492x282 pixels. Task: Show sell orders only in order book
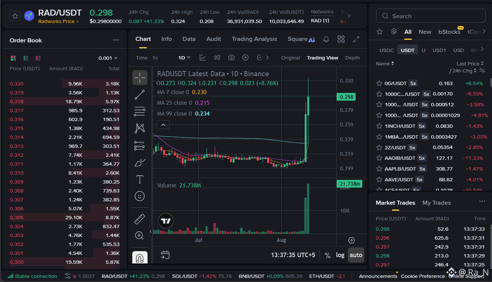(38, 58)
